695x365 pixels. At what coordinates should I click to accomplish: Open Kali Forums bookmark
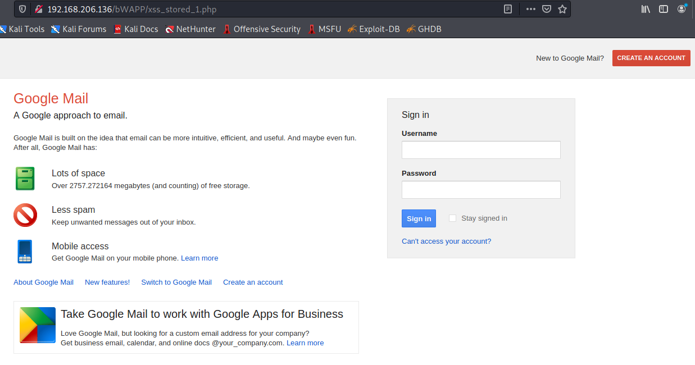(79, 29)
